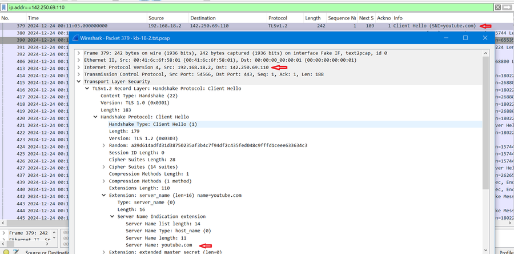
Task: Select 'Session ID Length: 0' row
Action: click(x=136, y=153)
